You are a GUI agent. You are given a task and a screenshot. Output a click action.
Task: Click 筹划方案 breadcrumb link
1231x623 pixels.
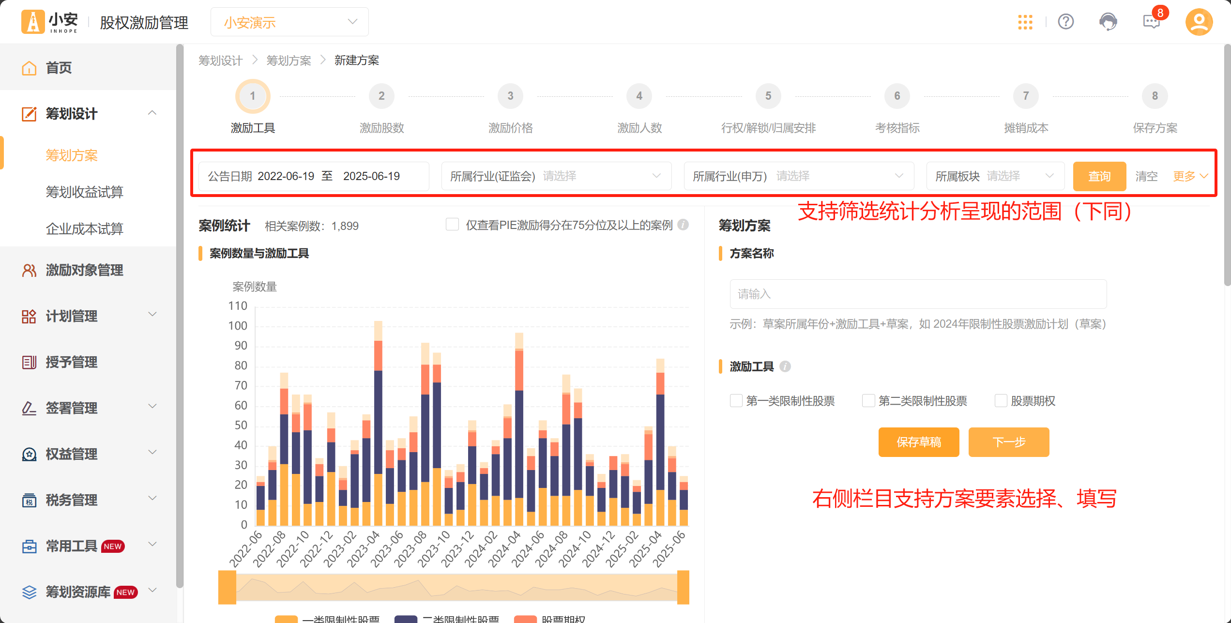pyautogui.click(x=289, y=61)
